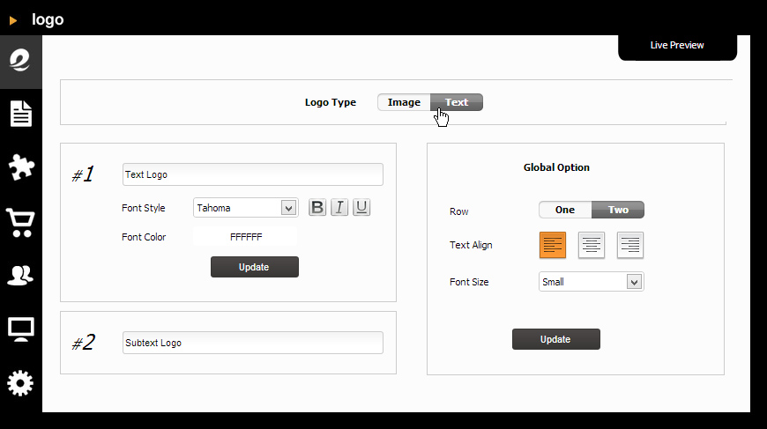767x429 pixels.
Task: Toggle italic font style
Action: [x=339, y=208]
